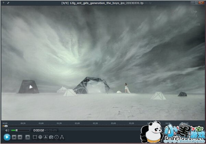Click the square frame icon in the toolbar
206x144 pixels.
tap(35, 137)
